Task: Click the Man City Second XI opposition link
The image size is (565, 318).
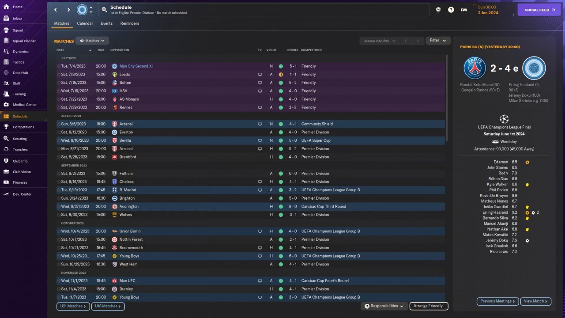Action: pos(136,66)
